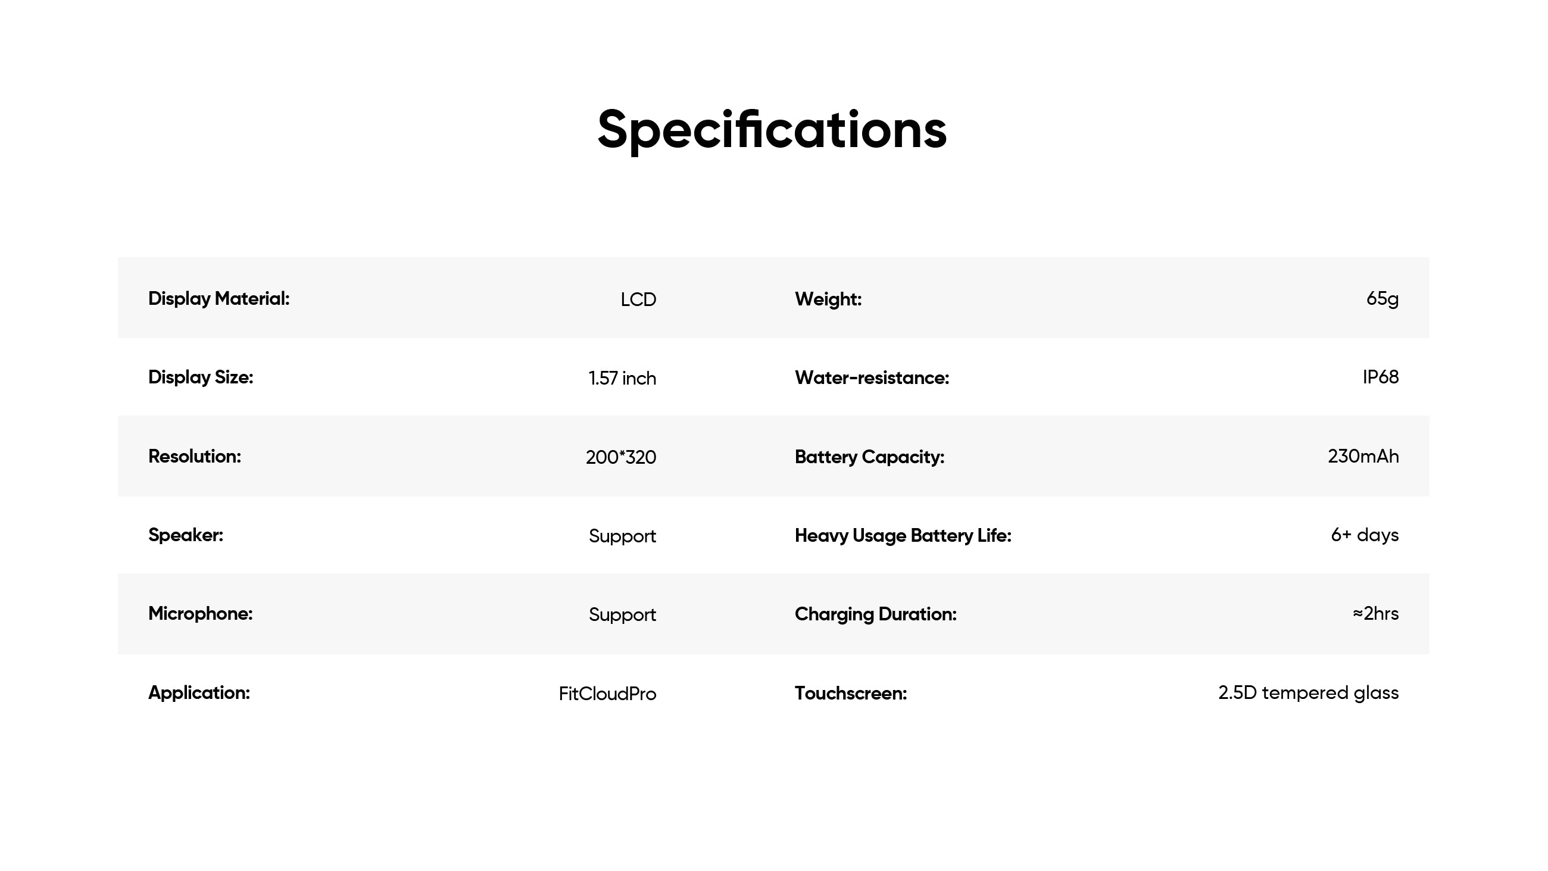
Task: Select the 65g weight value
Action: [x=1382, y=299]
